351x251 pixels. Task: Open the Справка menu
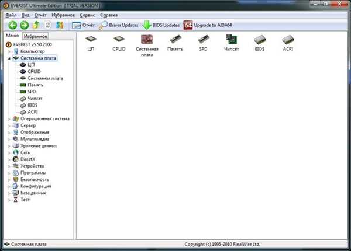(x=109, y=15)
